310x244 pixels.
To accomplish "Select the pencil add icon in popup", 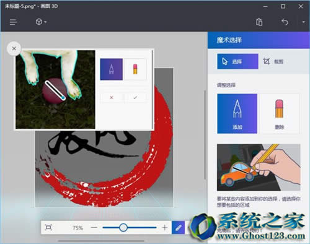I will 112,69.
